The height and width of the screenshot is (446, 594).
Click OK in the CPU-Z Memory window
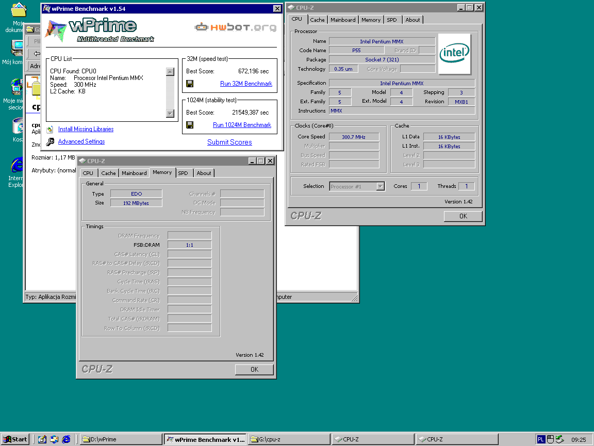254,370
